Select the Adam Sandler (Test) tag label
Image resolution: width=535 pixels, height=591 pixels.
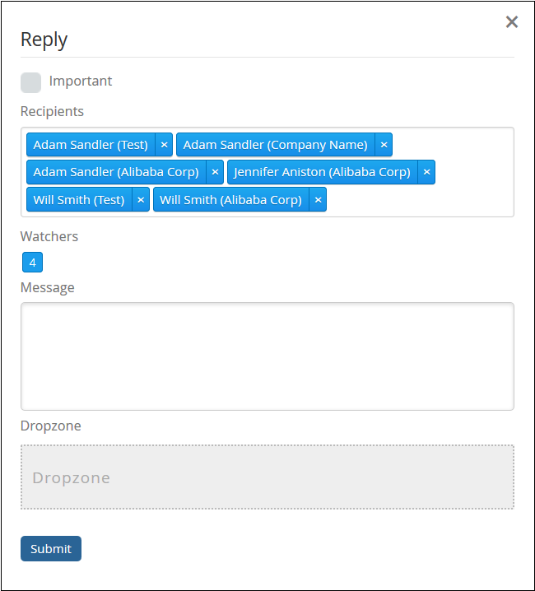click(x=91, y=145)
